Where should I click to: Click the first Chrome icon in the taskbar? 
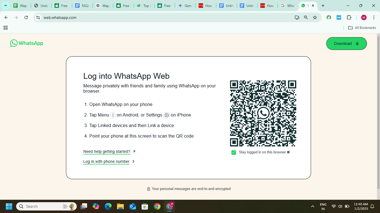point(157,206)
